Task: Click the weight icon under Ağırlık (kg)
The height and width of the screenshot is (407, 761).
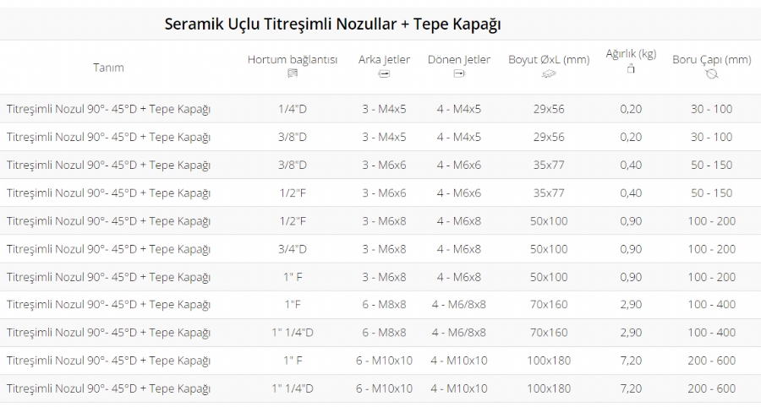Action: 631,68
